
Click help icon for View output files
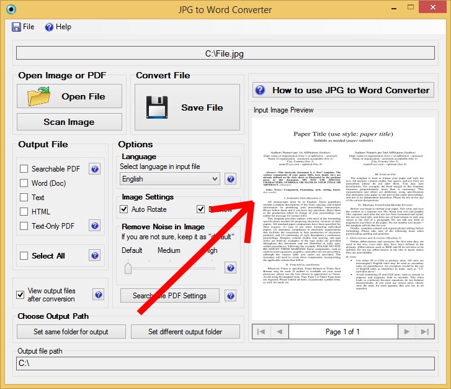[99, 295]
